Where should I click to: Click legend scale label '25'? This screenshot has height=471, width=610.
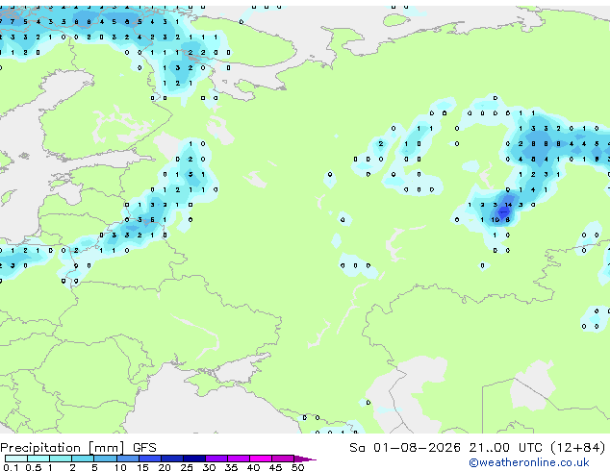point(187,467)
